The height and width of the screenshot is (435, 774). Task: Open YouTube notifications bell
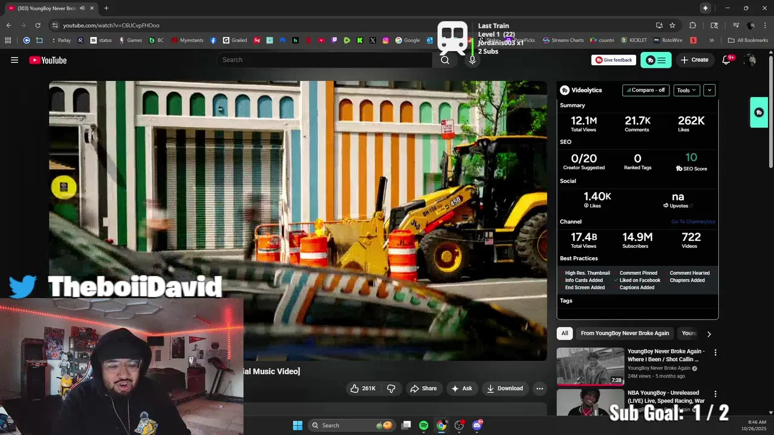[x=727, y=60]
